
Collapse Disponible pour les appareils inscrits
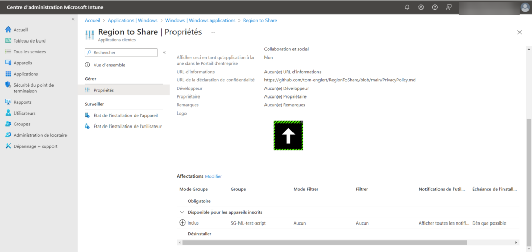[182, 212]
